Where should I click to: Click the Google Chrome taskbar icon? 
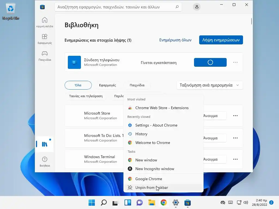point(164,202)
